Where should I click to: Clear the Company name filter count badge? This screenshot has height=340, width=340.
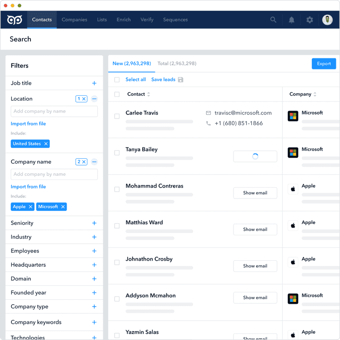point(84,162)
